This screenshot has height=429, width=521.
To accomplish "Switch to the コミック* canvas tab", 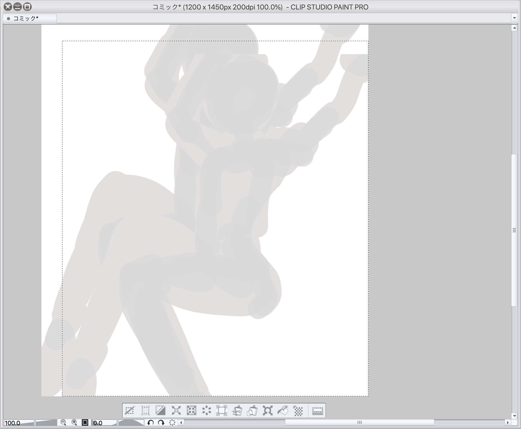I will [26, 18].
